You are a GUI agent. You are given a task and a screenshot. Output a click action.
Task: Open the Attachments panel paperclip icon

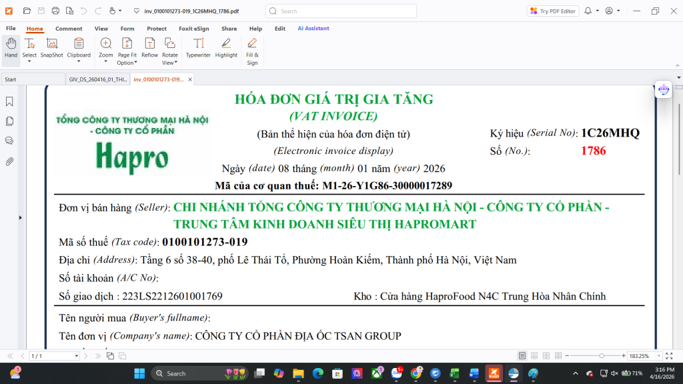pyautogui.click(x=9, y=161)
